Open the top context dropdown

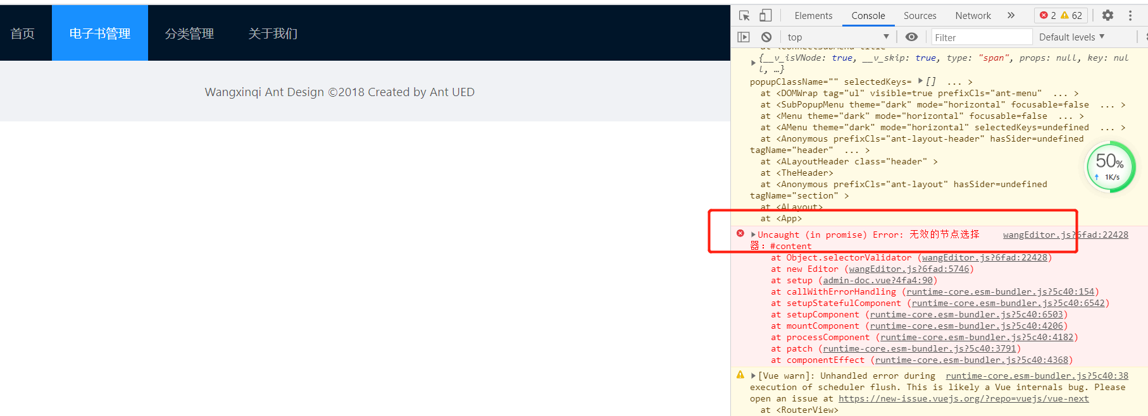pyautogui.click(x=838, y=37)
